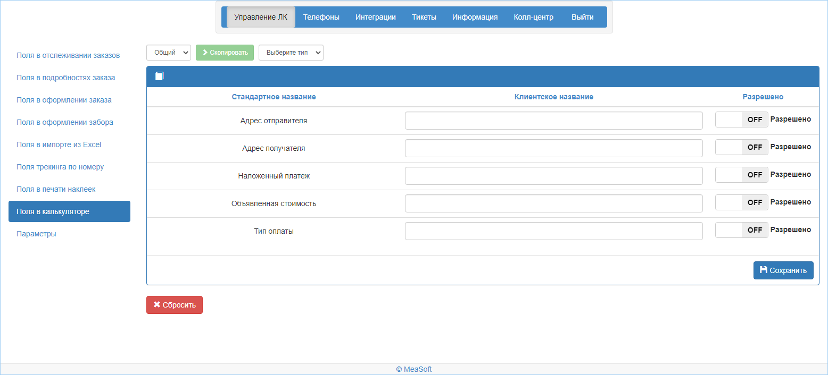Screen dimensions: 828x375
Task: Select Поля в импорте из Excel
Action: (x=69, y=144)
